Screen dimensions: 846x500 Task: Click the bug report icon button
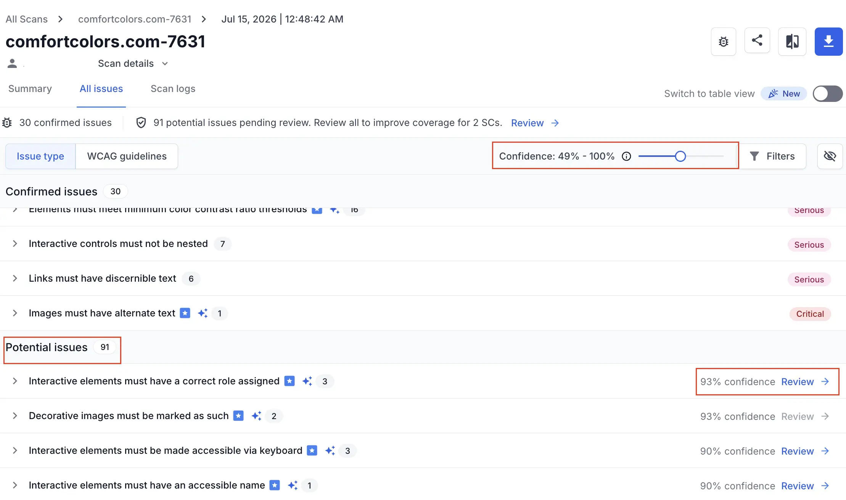tap(723, 42)
